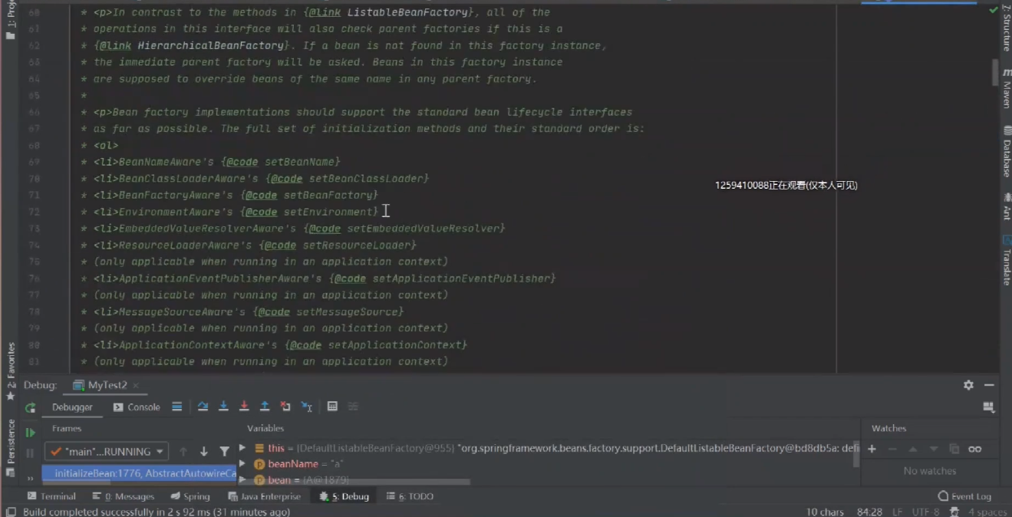Viewport: 1012px width, 517px height.
Task: Click the HierarchicalBeanFactory link in Javadoc
Action: tap(210, 45)
